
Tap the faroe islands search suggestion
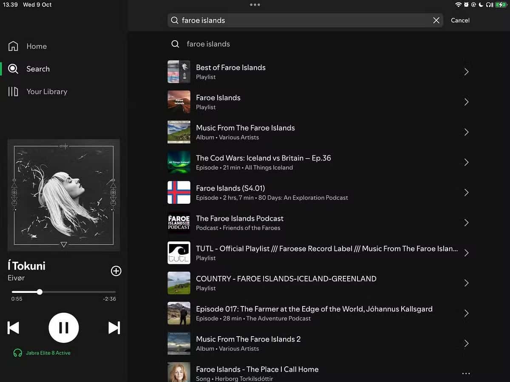pos(208,44)
